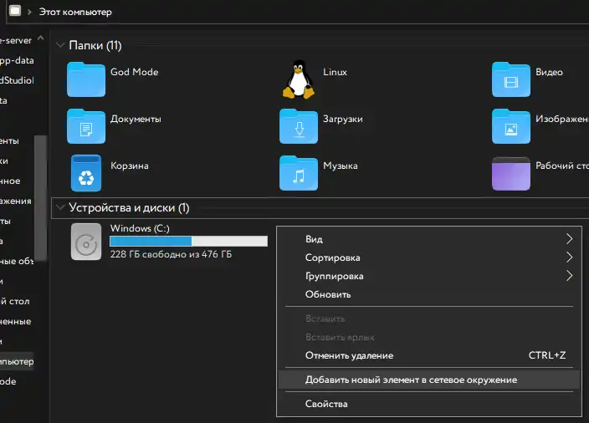
Task: Open the Загрузки folder icon
Action: (299, 127)
